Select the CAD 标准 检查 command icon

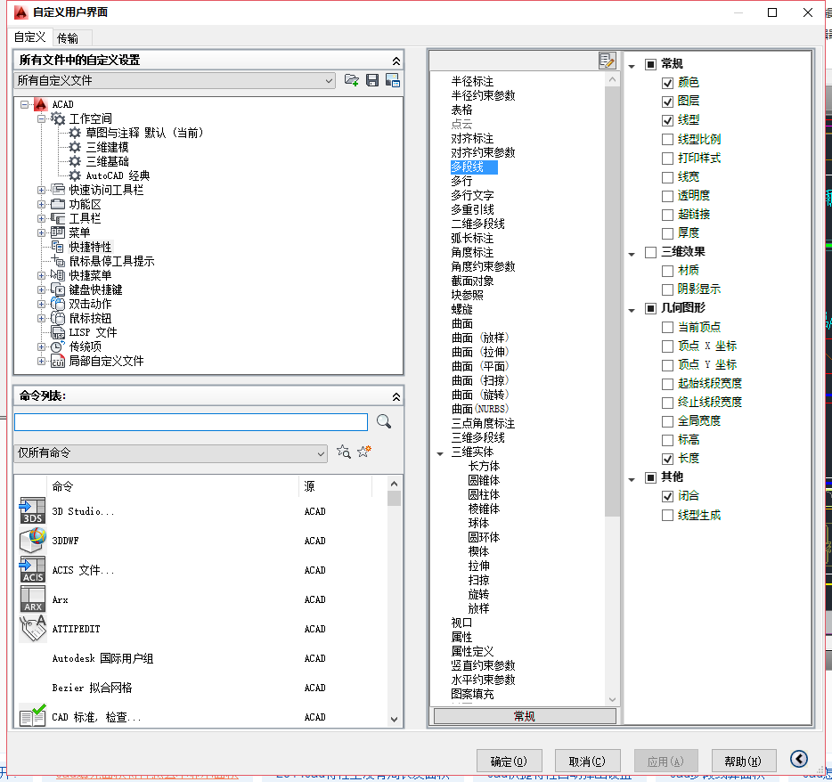click(32, 716)
